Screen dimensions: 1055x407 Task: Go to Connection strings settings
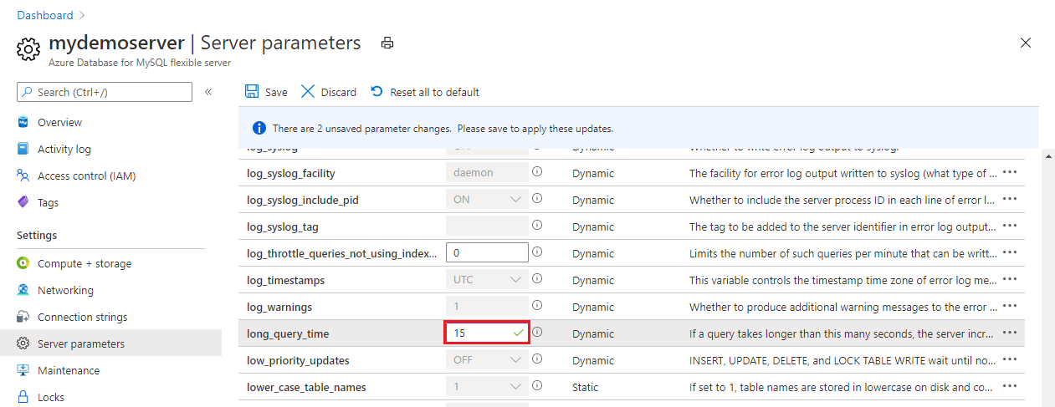[x=82, y=317]
